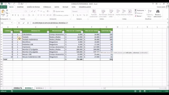Switch to the INSERTAR ribbon tab
Image resolution: width=169 pixels, height=95 pixels.
pos(20,7)
